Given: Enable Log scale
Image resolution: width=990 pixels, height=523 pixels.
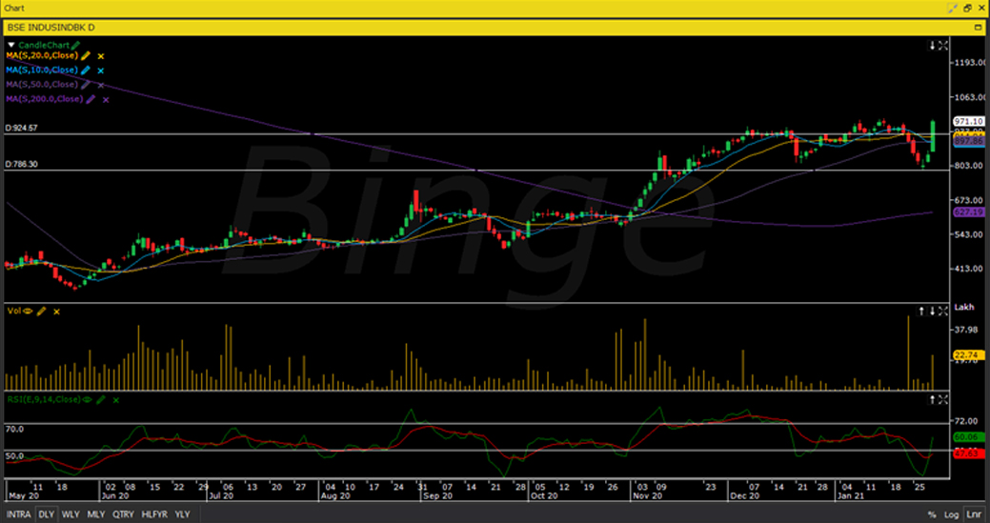Looking at the screenshot, I should click(x=952, y=514).
